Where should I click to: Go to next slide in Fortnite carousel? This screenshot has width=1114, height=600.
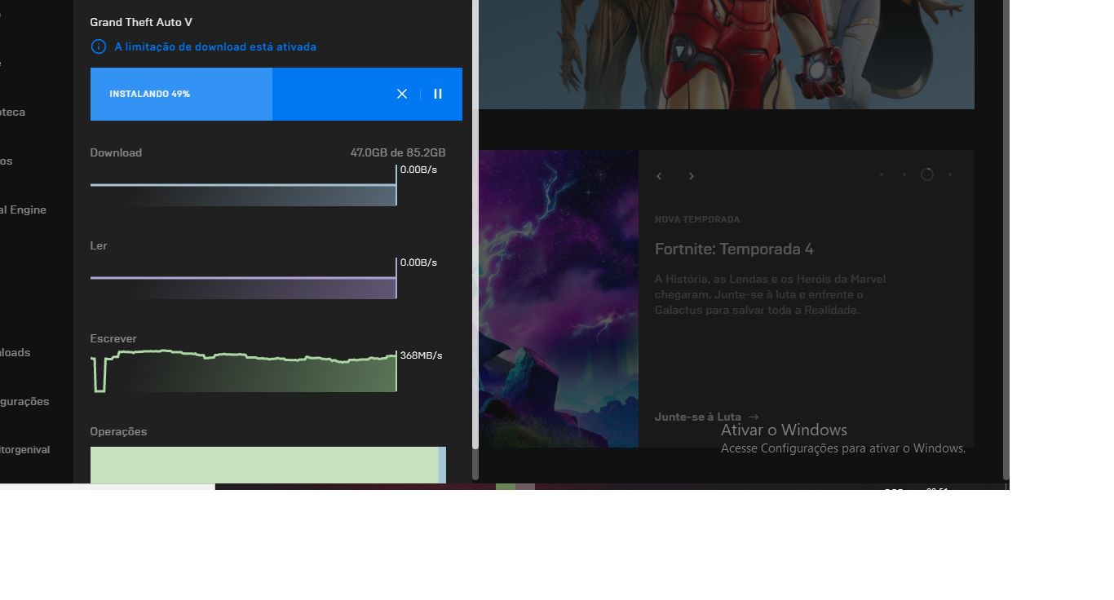pos(692,176)
